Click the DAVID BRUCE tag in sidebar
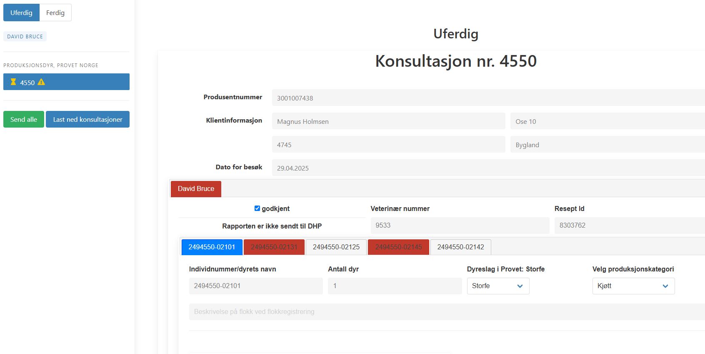 coord(25,36)
